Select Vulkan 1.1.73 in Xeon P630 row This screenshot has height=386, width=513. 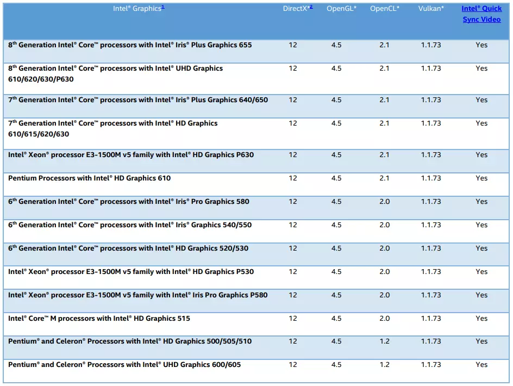tap(431, 155)
